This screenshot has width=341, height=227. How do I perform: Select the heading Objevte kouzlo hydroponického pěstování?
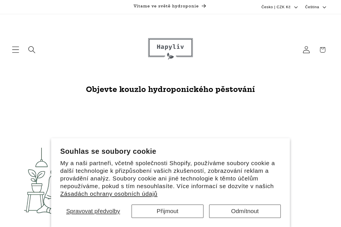click(170, 89)
